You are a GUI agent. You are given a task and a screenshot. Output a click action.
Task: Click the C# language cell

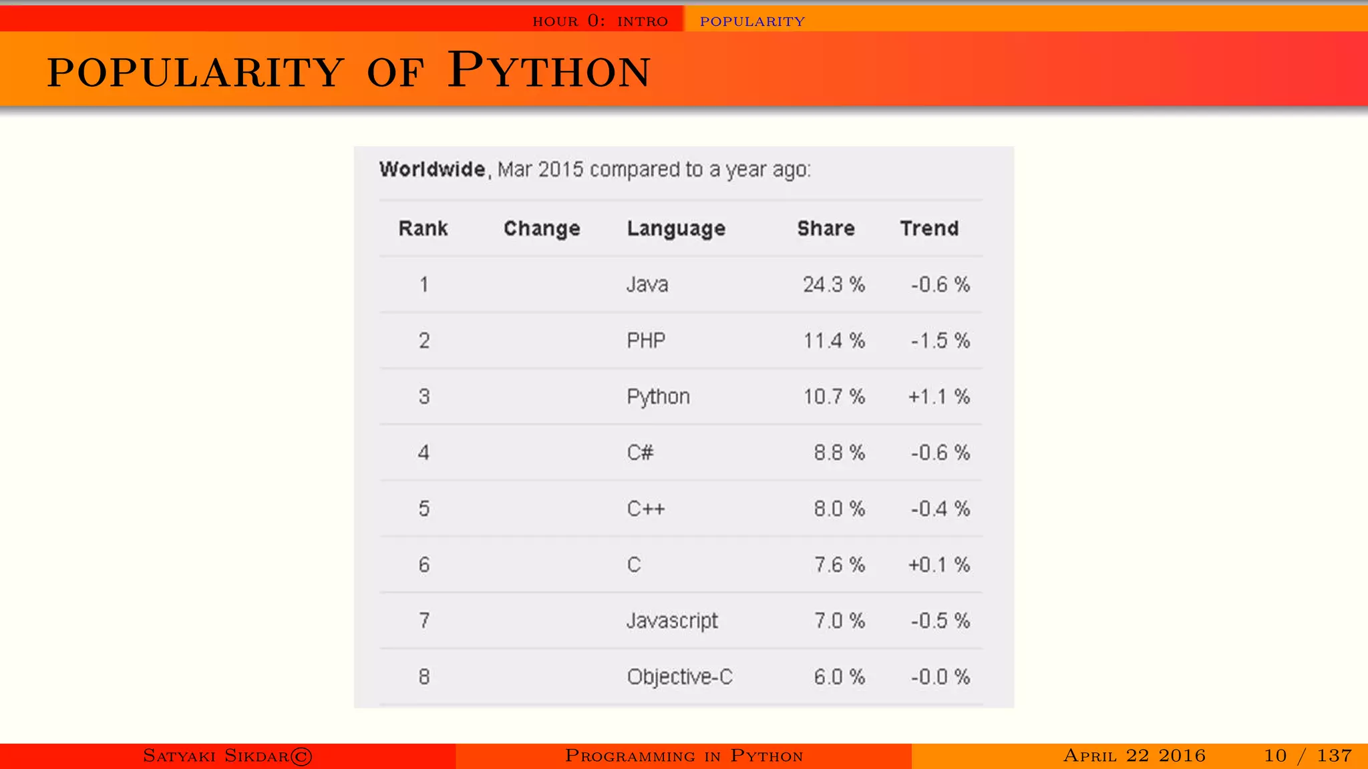click(640, 453)
